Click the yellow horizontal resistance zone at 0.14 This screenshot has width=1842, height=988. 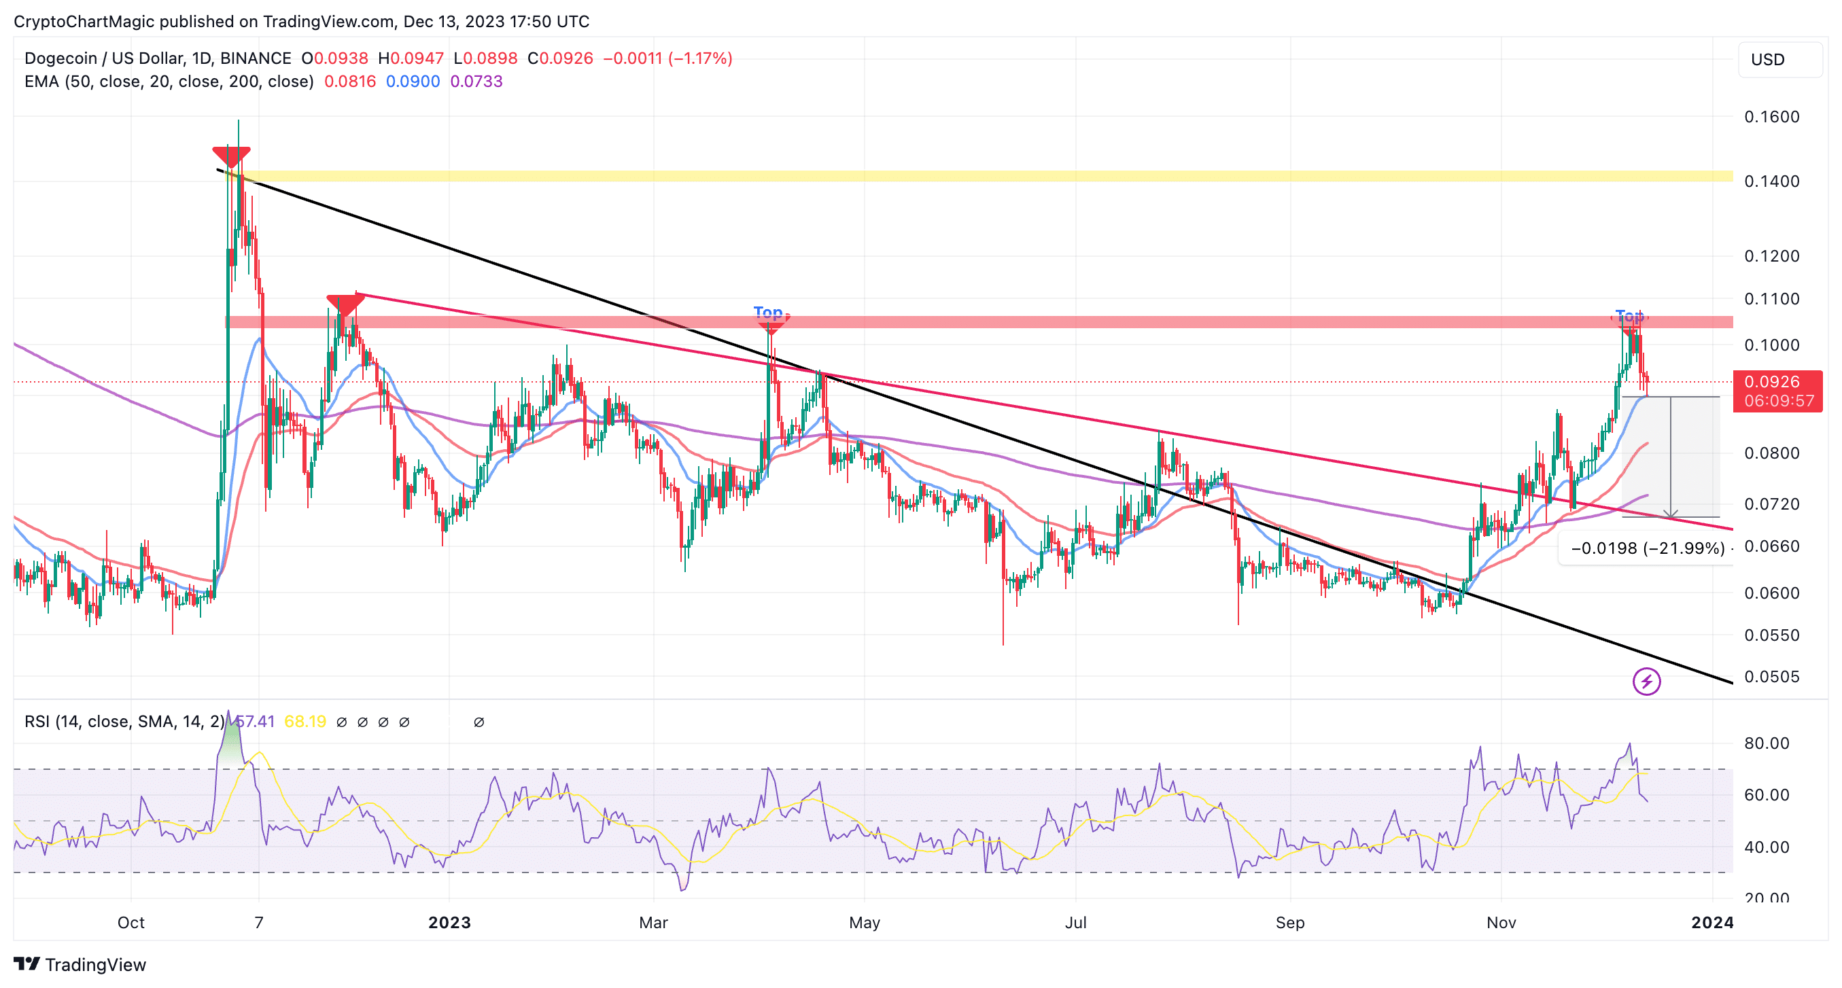point(979,176)
